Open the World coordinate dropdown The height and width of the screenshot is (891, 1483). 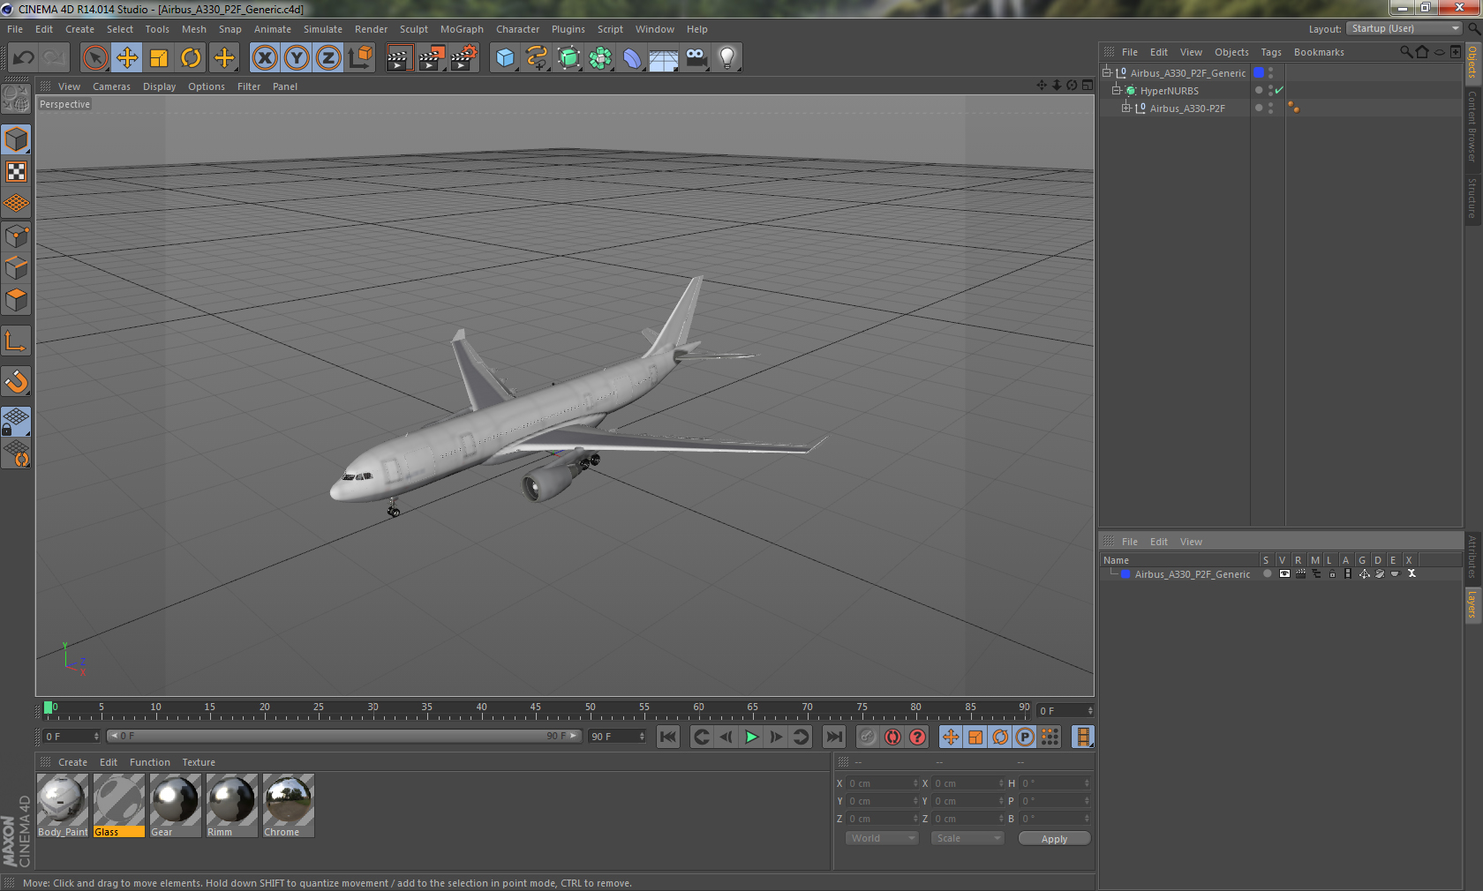click(x=882, y=838)
